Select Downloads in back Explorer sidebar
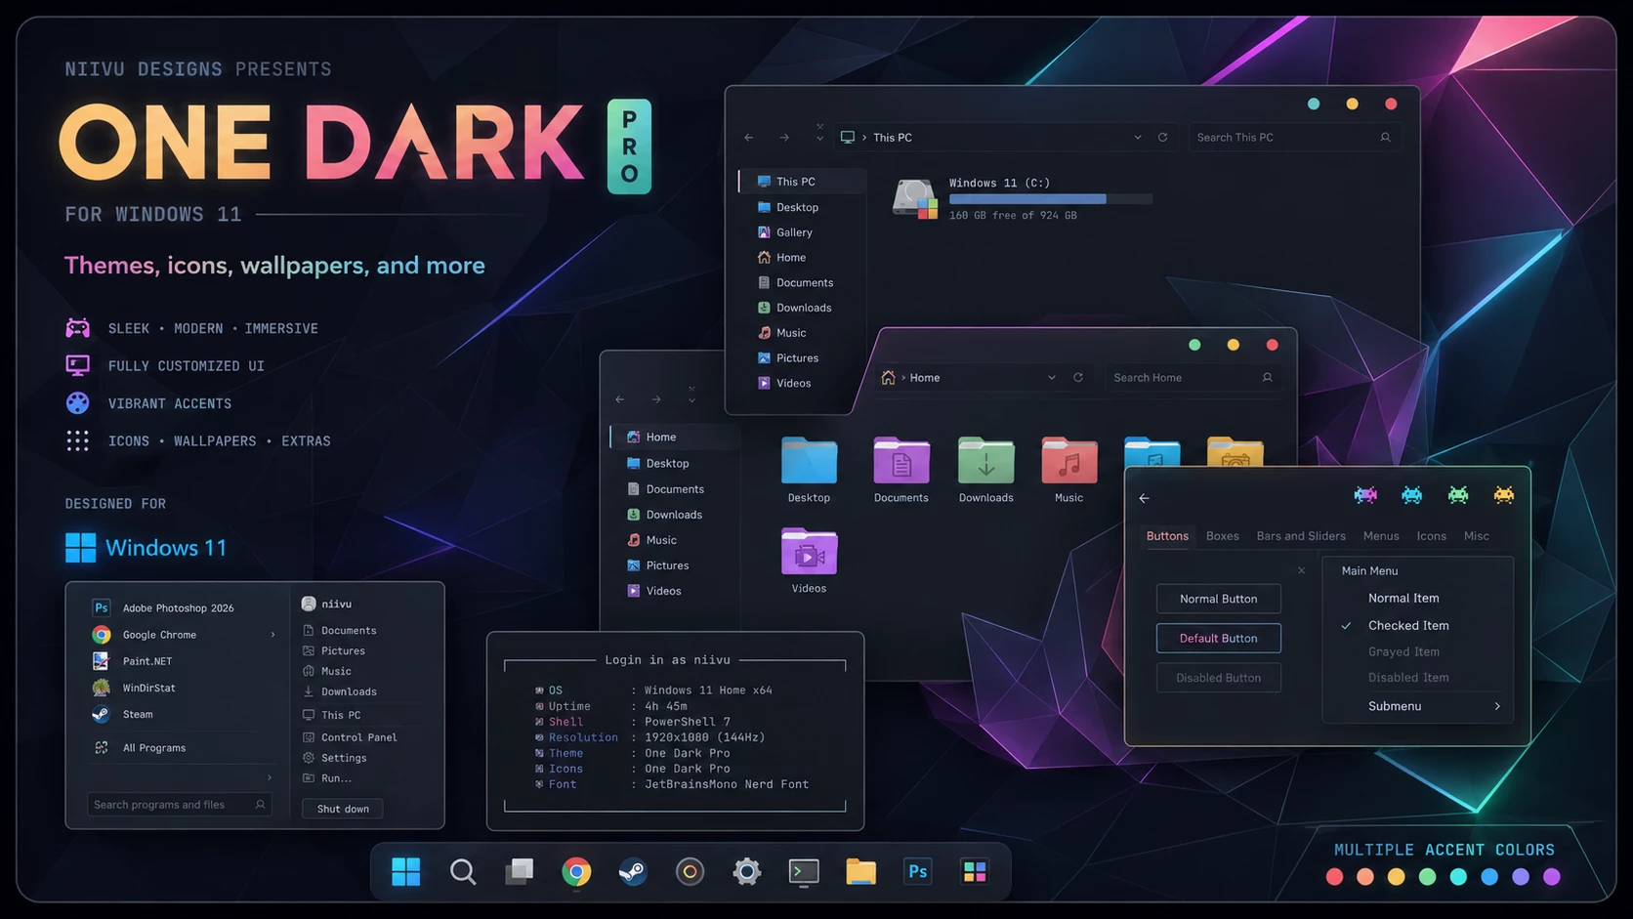Screen dimensions: 1633x919 coord(674,515)
